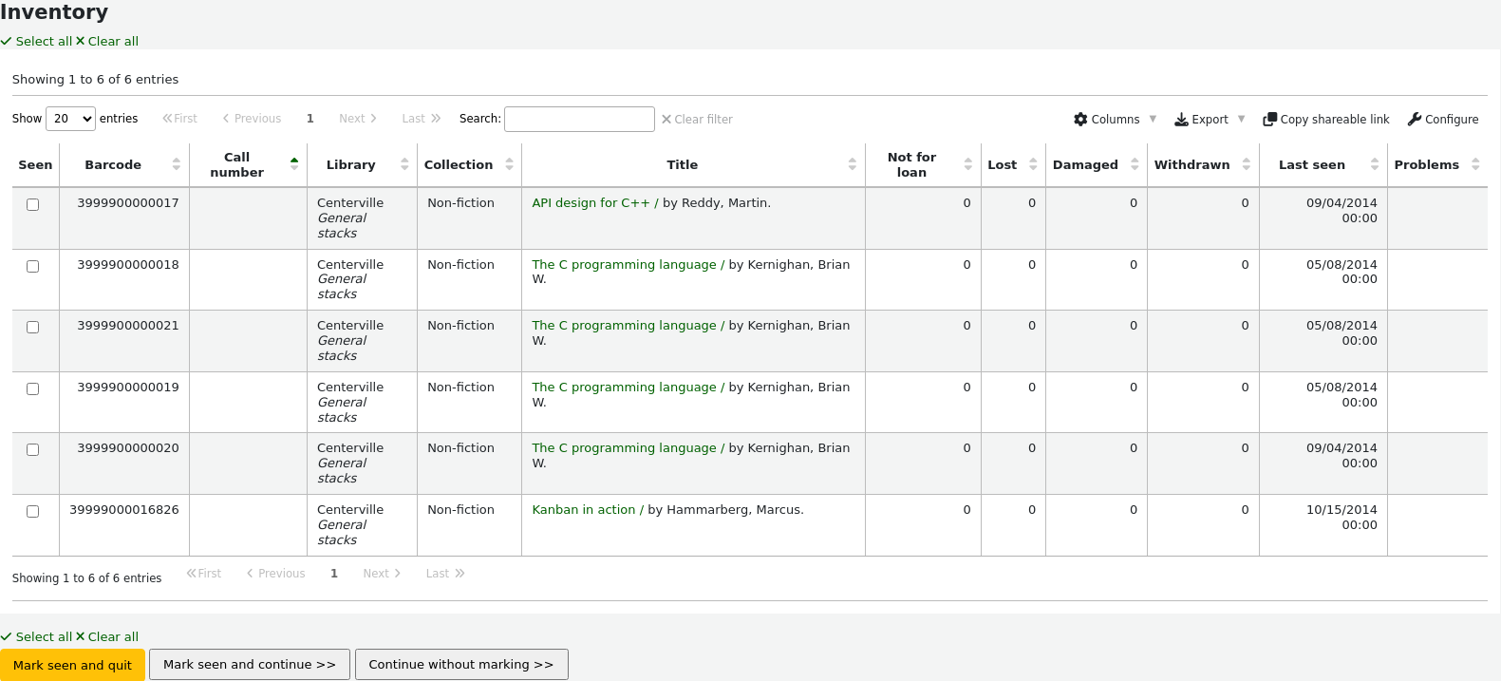Open C programming language link for barcode 3999900000021

(629, 326)
